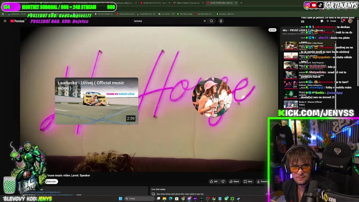Screen dimensions: 359x202
Task: Click the Hledat taskbar search box
Action: tap(139, 199)
